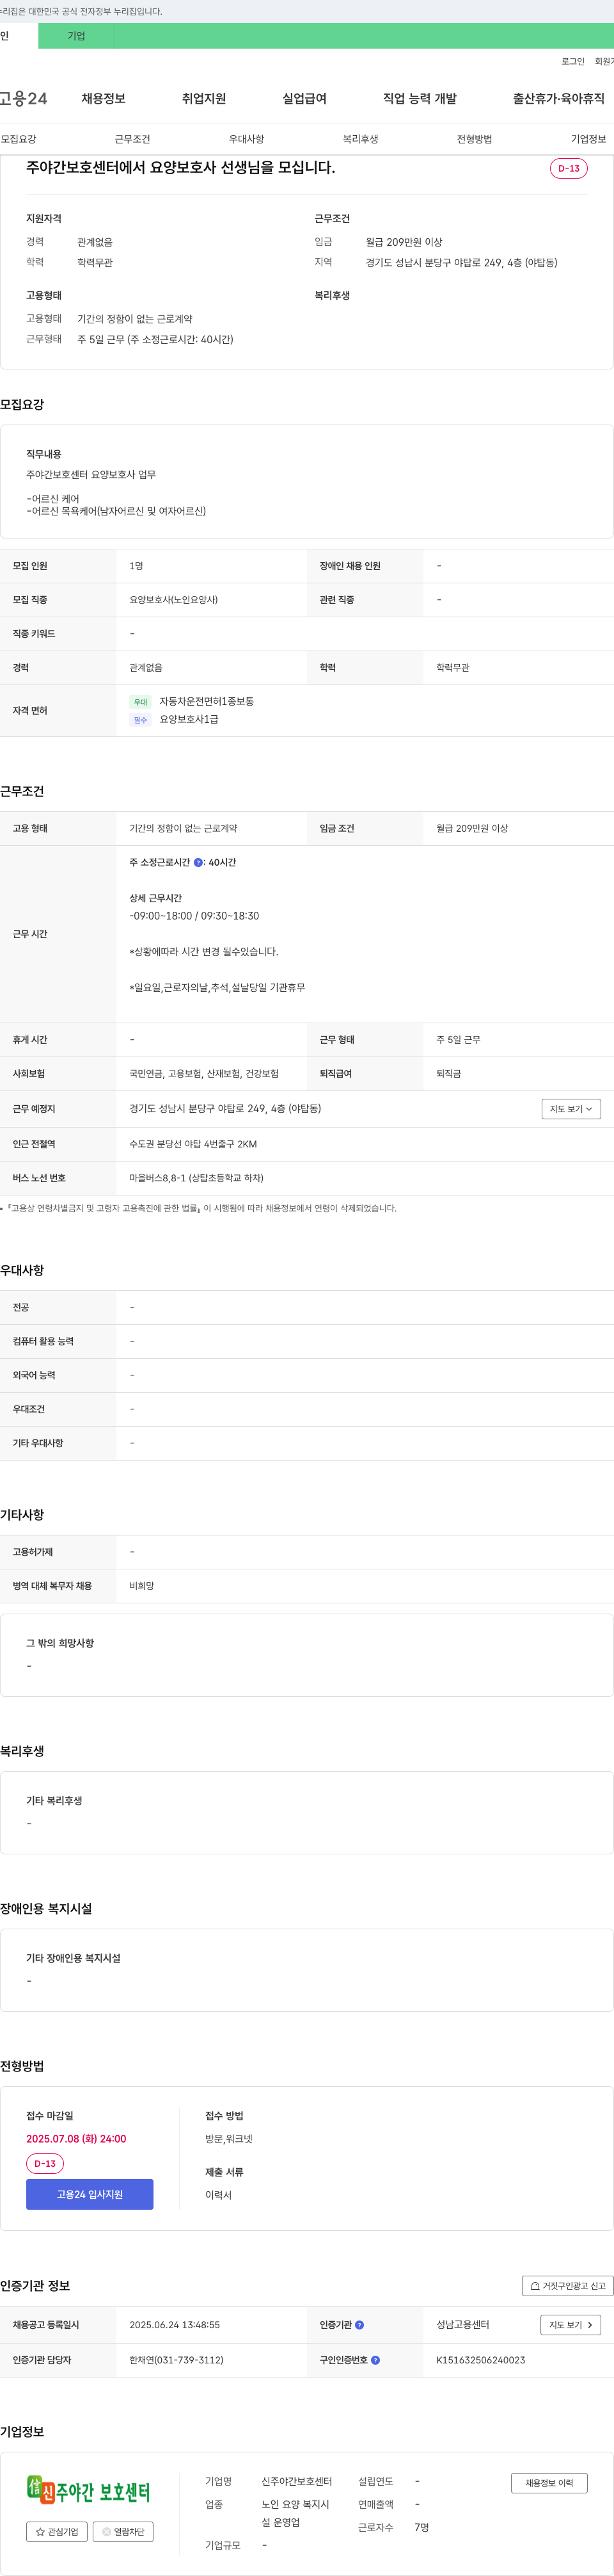The height and width of the screenshot is (2576, 614).
Task: Click the 거짓구인광고 신고 button
Action: coord(567,2286)
